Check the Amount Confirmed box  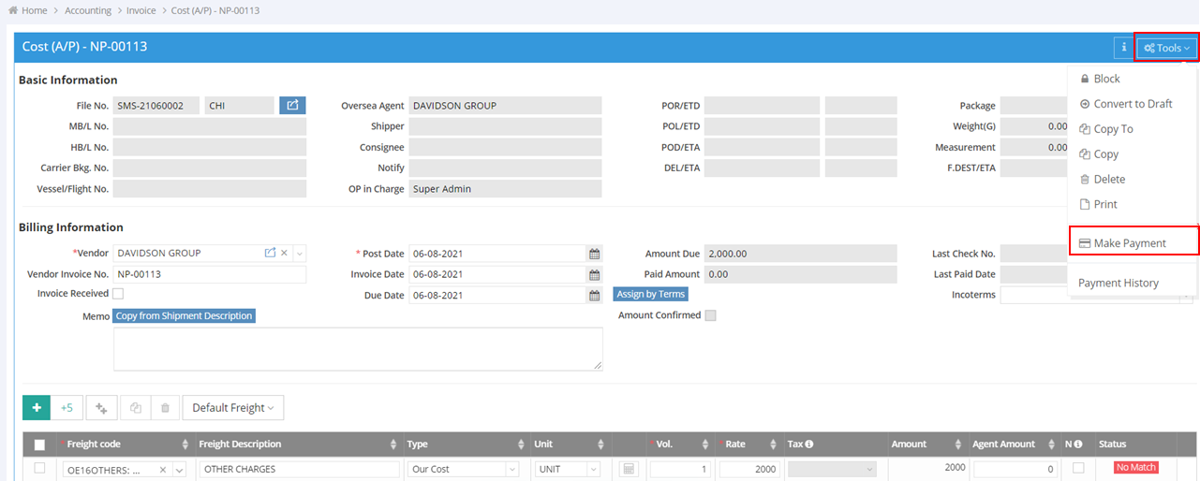tap(710, 315)
